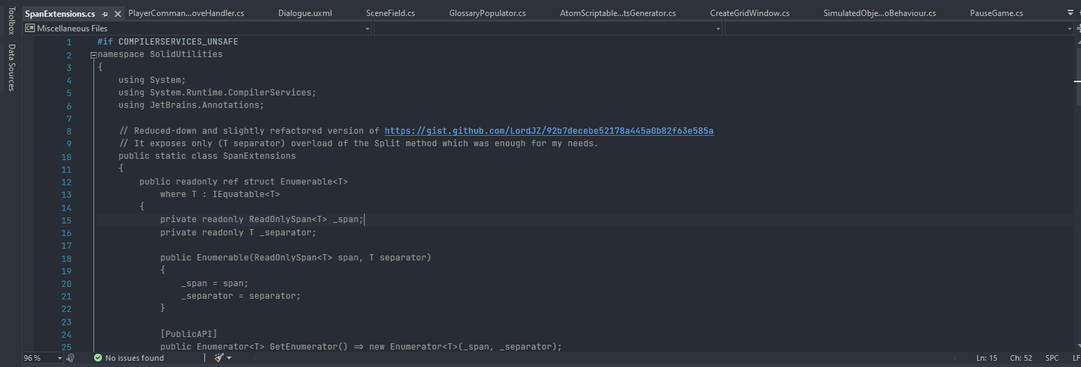This screenshot has height=367, width=1081.
Task: Click the green No issues found checkmark
Action: point(98,358)
